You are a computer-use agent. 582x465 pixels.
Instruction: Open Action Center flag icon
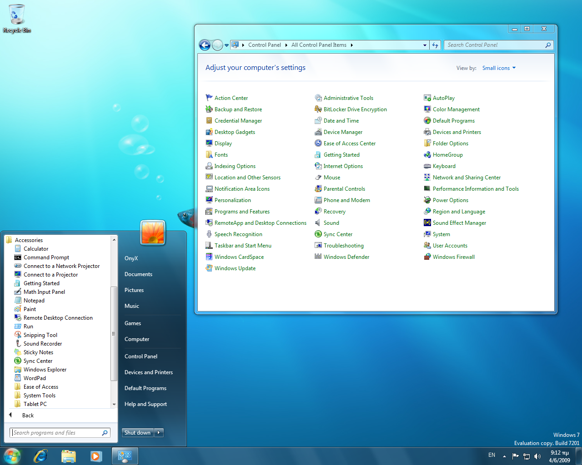click(209, 98)
